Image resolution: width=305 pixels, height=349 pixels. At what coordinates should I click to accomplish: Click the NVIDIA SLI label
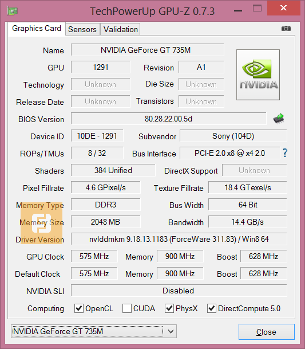pyautogui.click(x=45, y=291)
